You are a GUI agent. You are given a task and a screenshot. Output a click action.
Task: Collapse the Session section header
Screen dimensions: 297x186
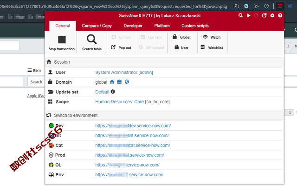pos(164,62)
